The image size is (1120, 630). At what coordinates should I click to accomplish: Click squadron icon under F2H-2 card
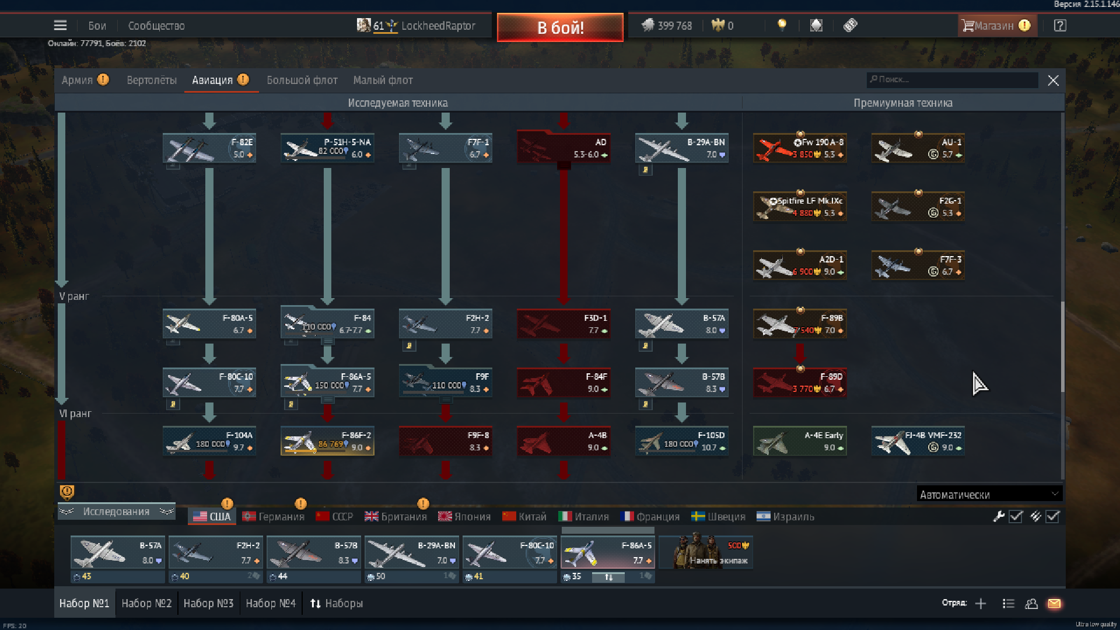click(x=409, y=346)
